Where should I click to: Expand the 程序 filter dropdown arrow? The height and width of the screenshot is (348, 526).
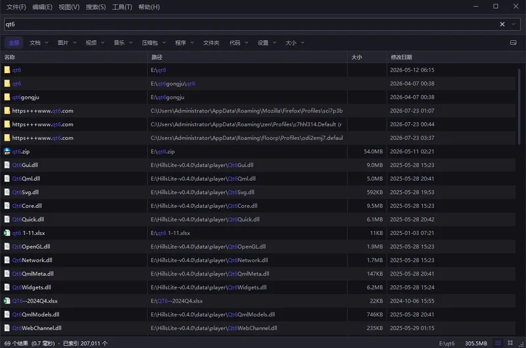tap(192, 43)
